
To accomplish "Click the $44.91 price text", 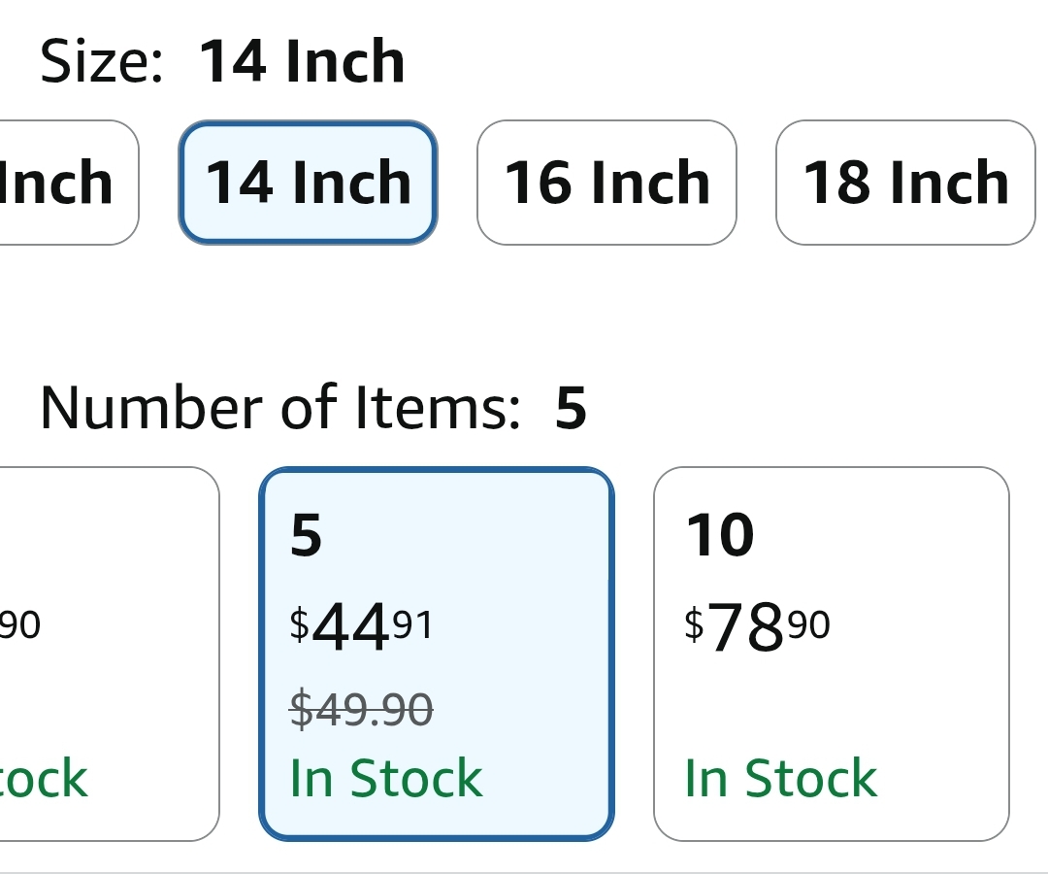I will [x=362, y=626].
